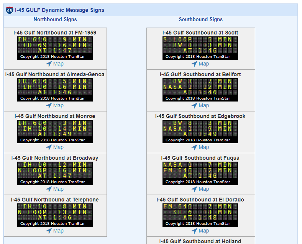Click the map arrow icon under Monroe sign

(49, 147)
